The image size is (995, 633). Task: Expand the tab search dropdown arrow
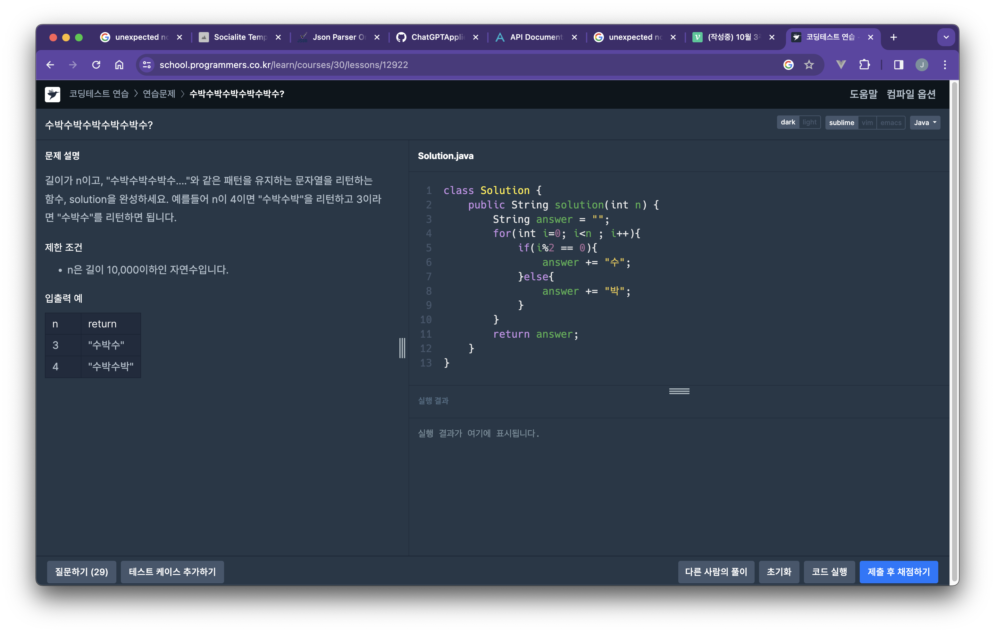[946, 37]
